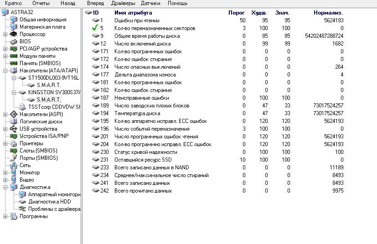Open the Помощь menu
The image size is (377, 244).
(x=177, y=3)
